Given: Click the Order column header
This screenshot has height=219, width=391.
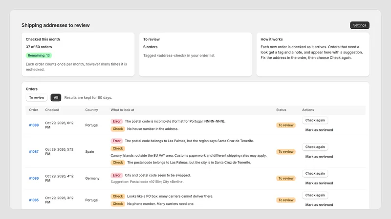Looking at the screenshot, I should point(33,110).
